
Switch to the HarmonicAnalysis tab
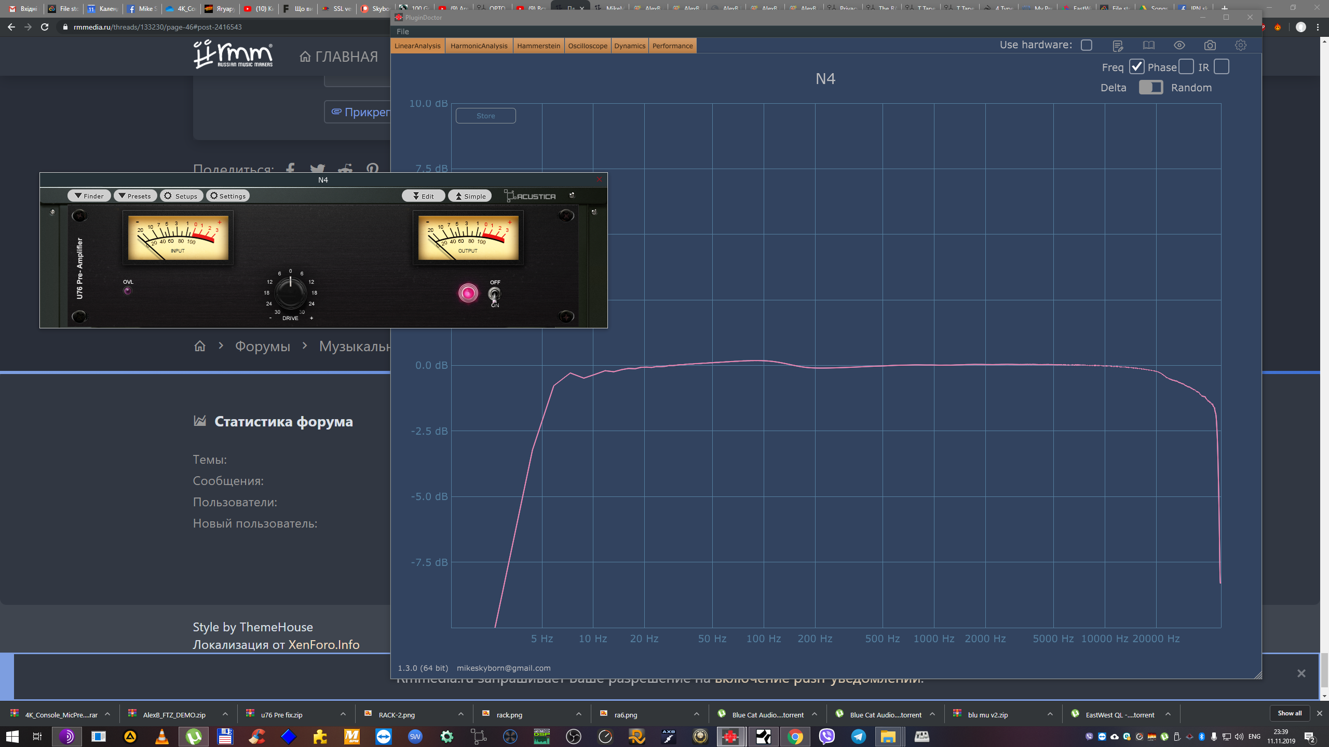479,46
